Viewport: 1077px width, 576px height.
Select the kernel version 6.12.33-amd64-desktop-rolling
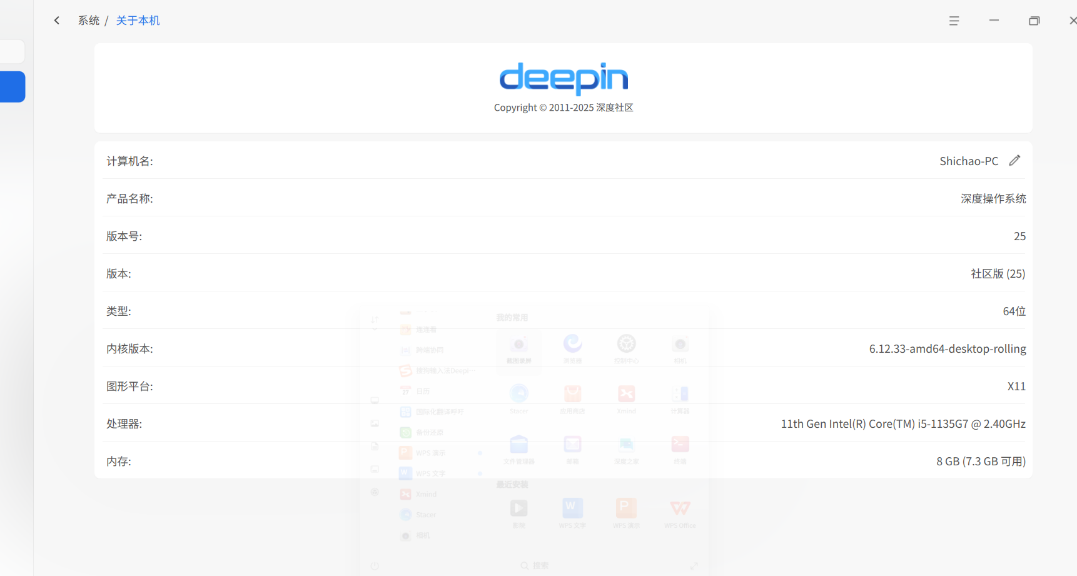point(948,349)
